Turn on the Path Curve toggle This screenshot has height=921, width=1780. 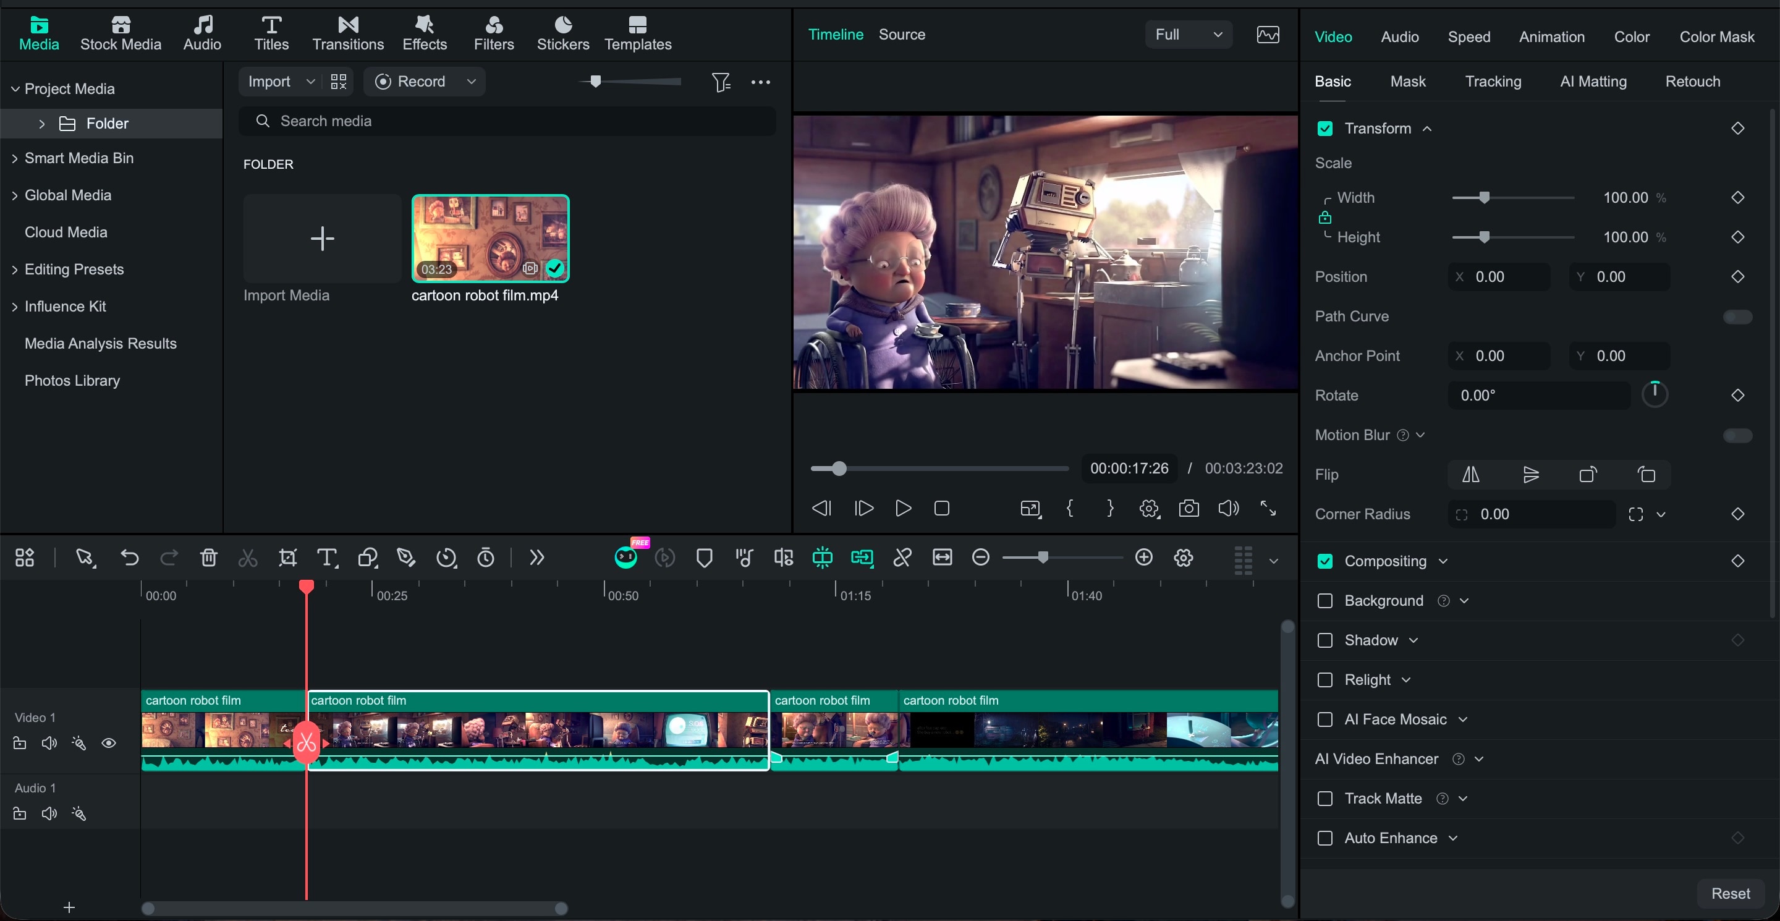click(1737, 316)
